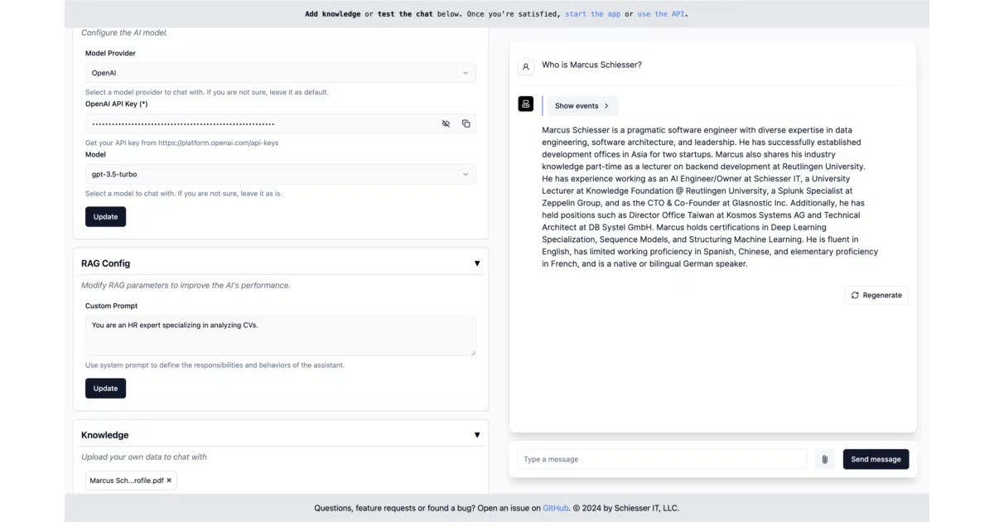Screen dimensions: 994x522
Task: Click 'Upload your own data to chat with'
Action: (x=144, y=457)
